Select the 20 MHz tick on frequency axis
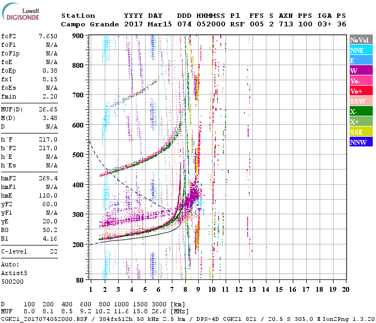Screen dimensions: 376x323 pyautogui.click(x=345, y=289)
